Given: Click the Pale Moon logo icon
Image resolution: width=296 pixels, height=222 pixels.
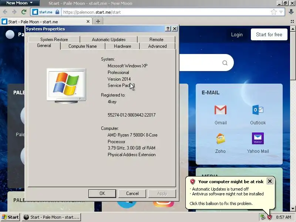Looking at the screenshot, I should click(x=10, y=34).
